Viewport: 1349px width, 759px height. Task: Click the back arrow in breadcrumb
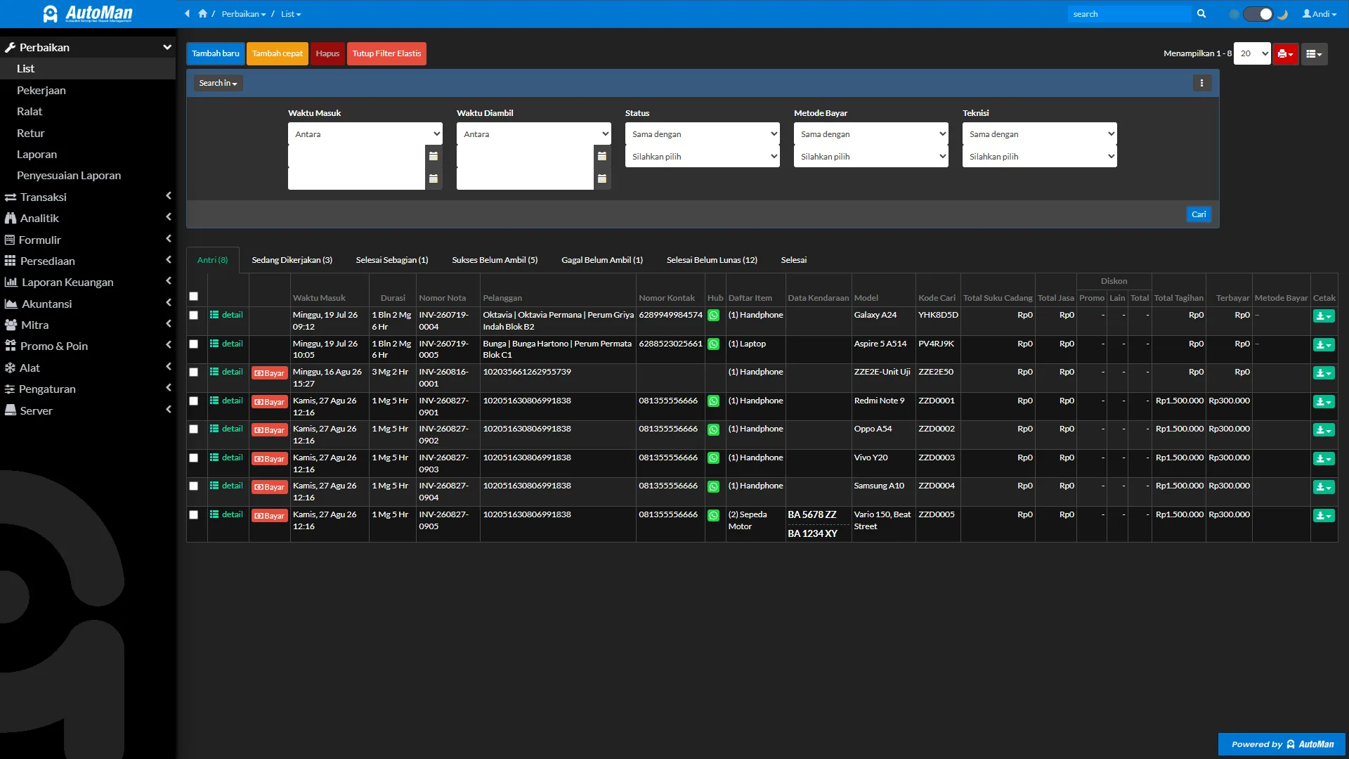coord(188,14)
